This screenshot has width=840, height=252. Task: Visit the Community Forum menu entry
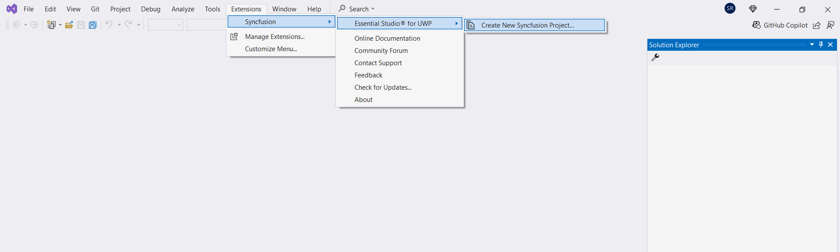pos(400,51)
